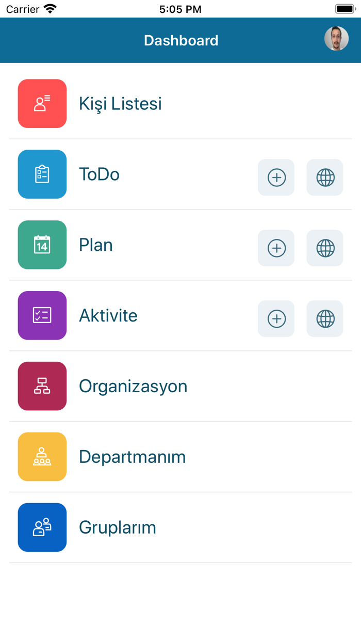Tap the ToDo label text

[x=99, y=174]
